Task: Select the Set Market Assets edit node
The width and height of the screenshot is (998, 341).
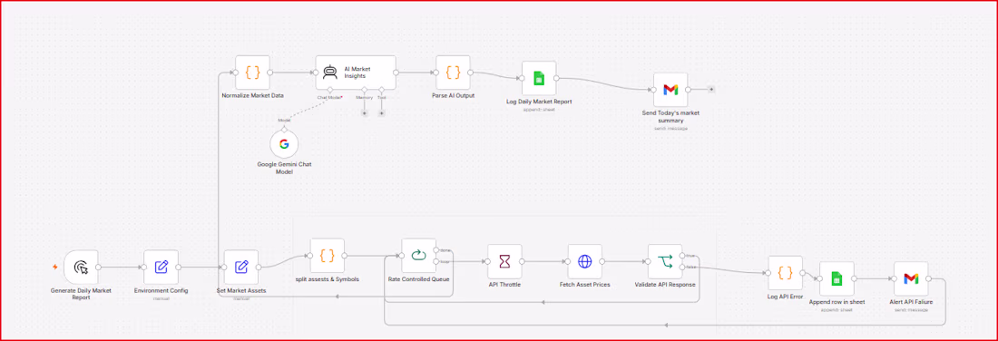Action: 241,267
